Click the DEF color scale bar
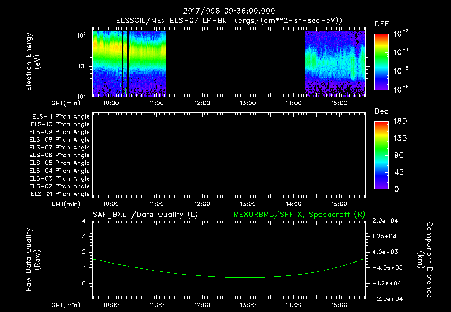Viewport: 451px width, 312px height. tap(381, 62)
